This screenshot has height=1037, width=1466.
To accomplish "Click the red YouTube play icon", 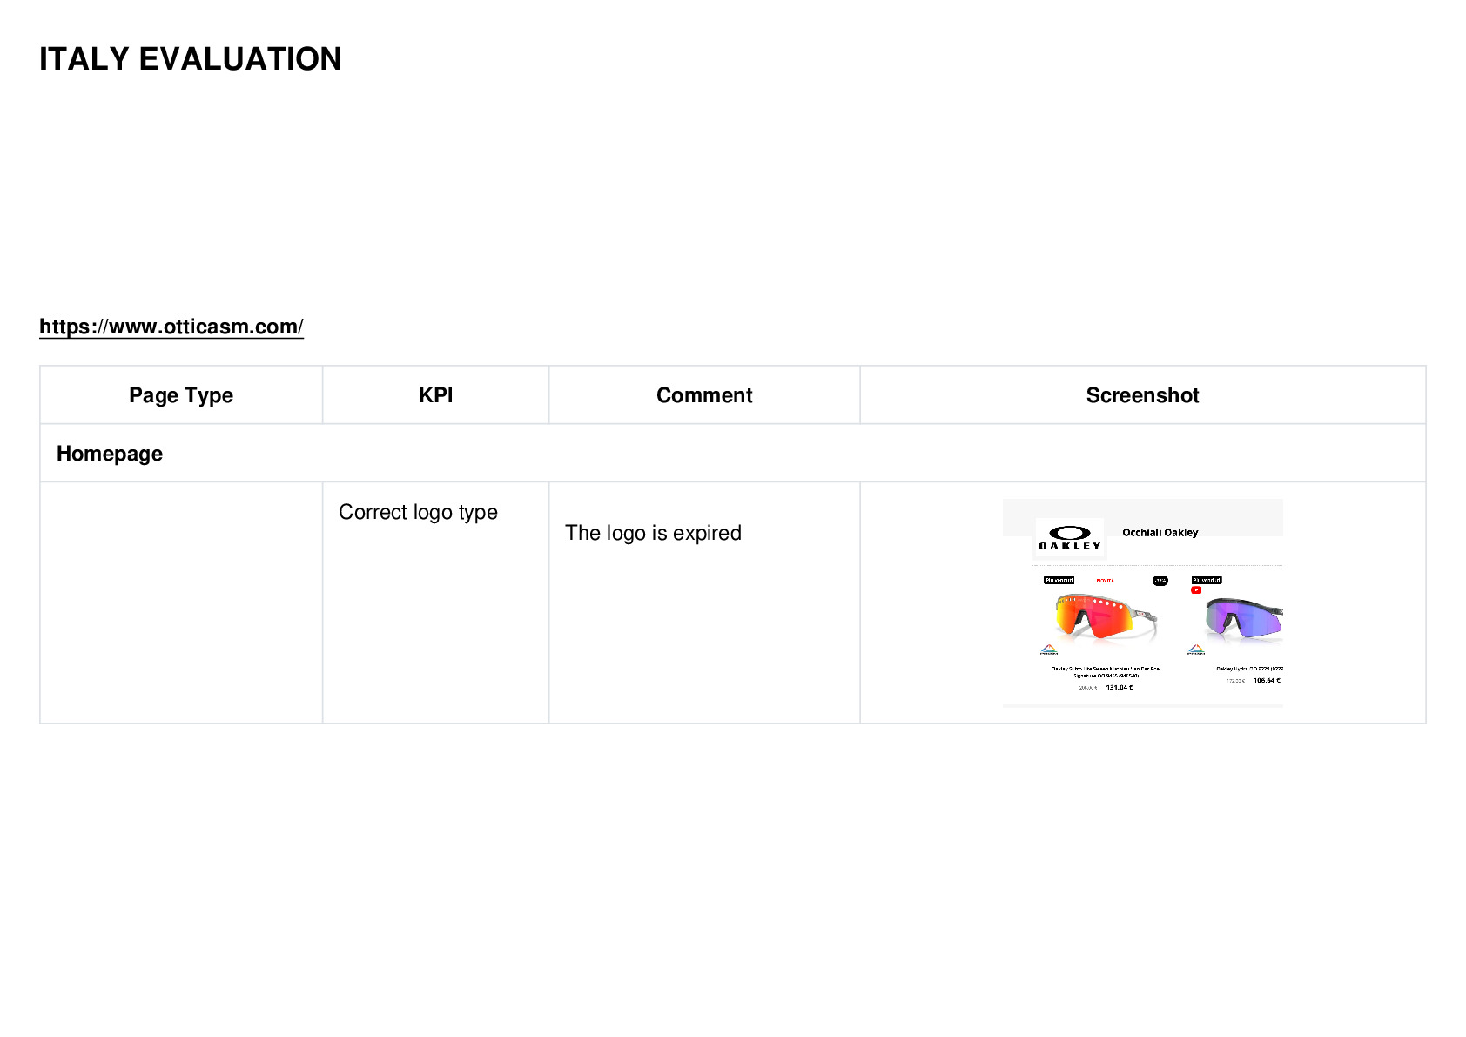I will [1196, 590].
